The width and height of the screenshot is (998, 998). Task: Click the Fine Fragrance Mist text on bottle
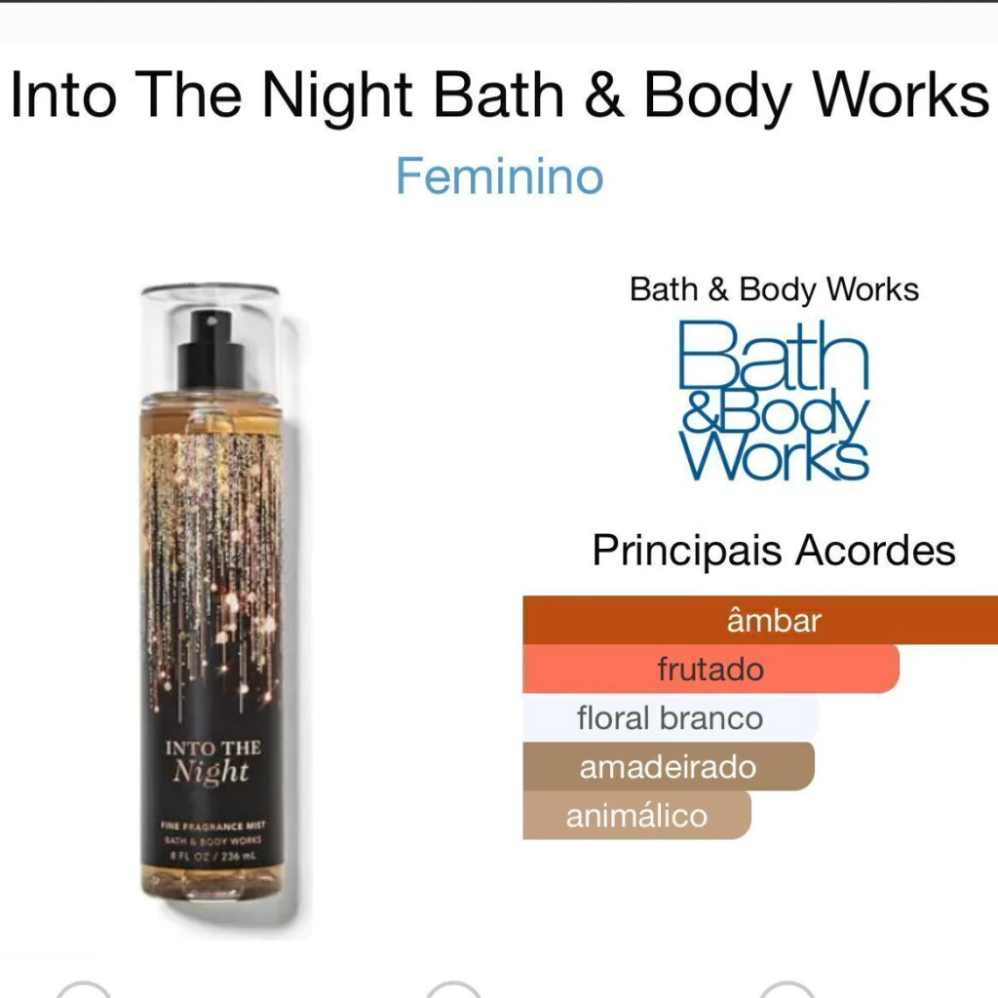pyautogui.click(x=212, y=826)
